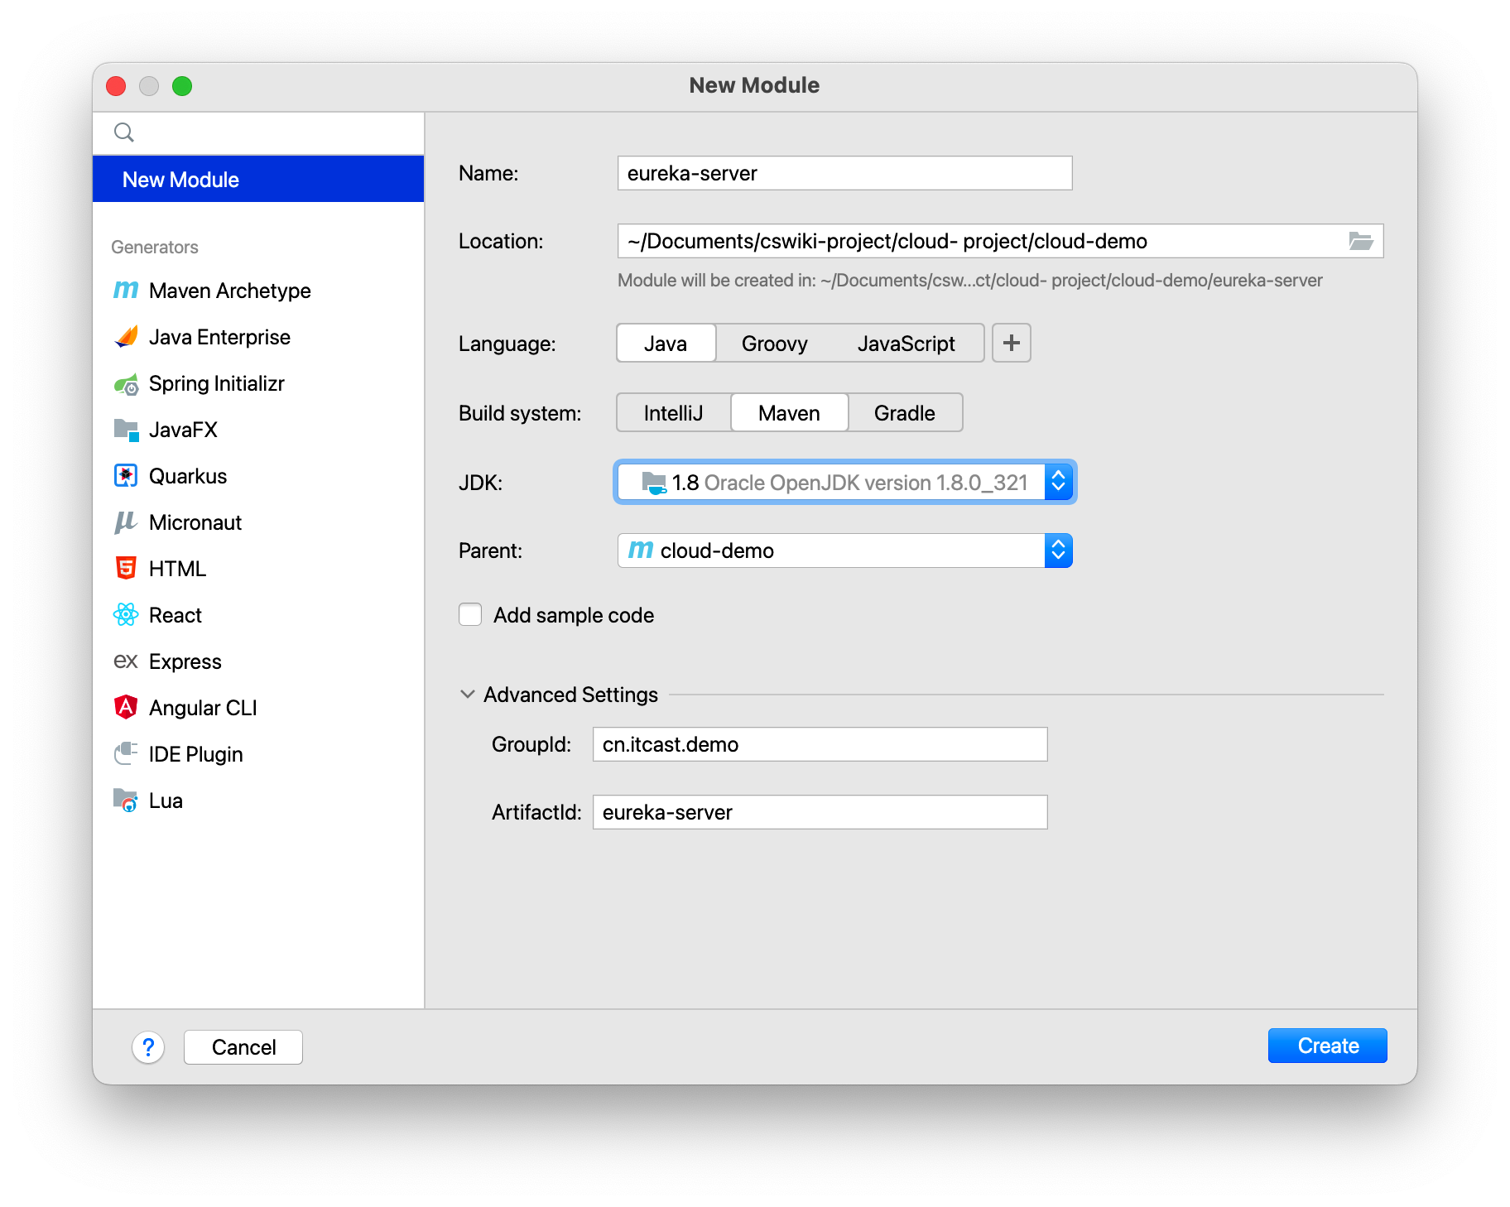Screen dimensions: 1510x1207
Task: Click the Micronaut mu icon
Action: pos(126,522)
